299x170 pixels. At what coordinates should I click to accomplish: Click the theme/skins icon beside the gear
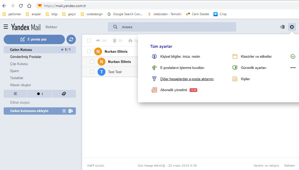click(283, 27)
